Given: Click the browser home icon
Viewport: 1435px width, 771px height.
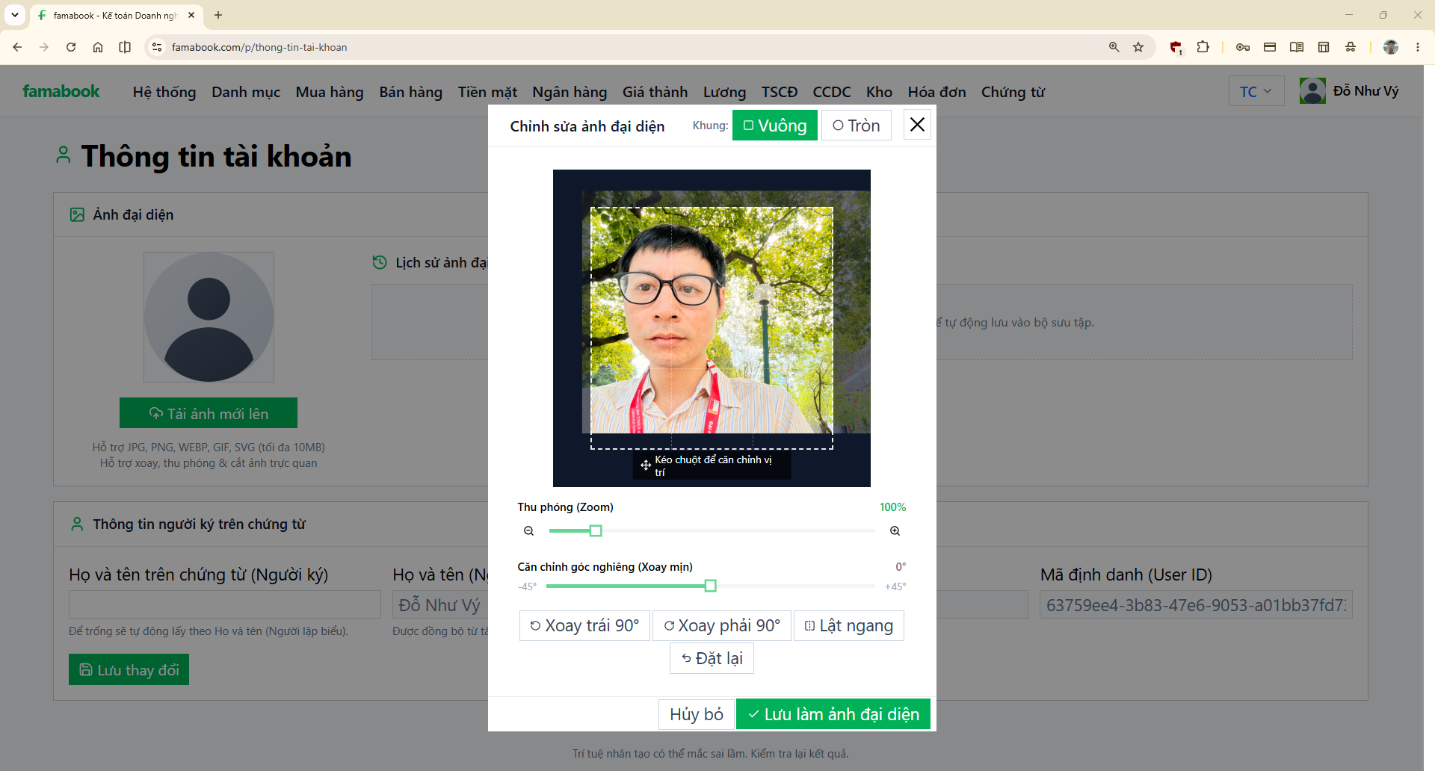Looking at the screenshot, I should click(98, 47).
